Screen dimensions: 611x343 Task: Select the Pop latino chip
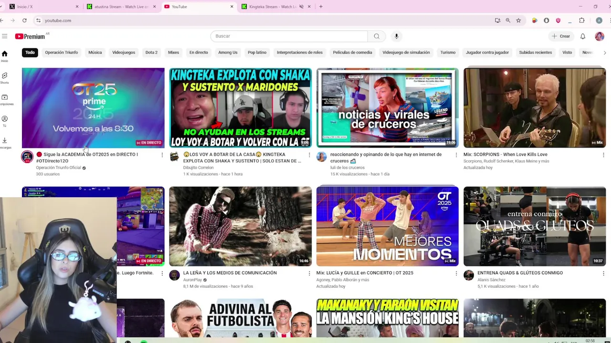click(x=257, y=52)
